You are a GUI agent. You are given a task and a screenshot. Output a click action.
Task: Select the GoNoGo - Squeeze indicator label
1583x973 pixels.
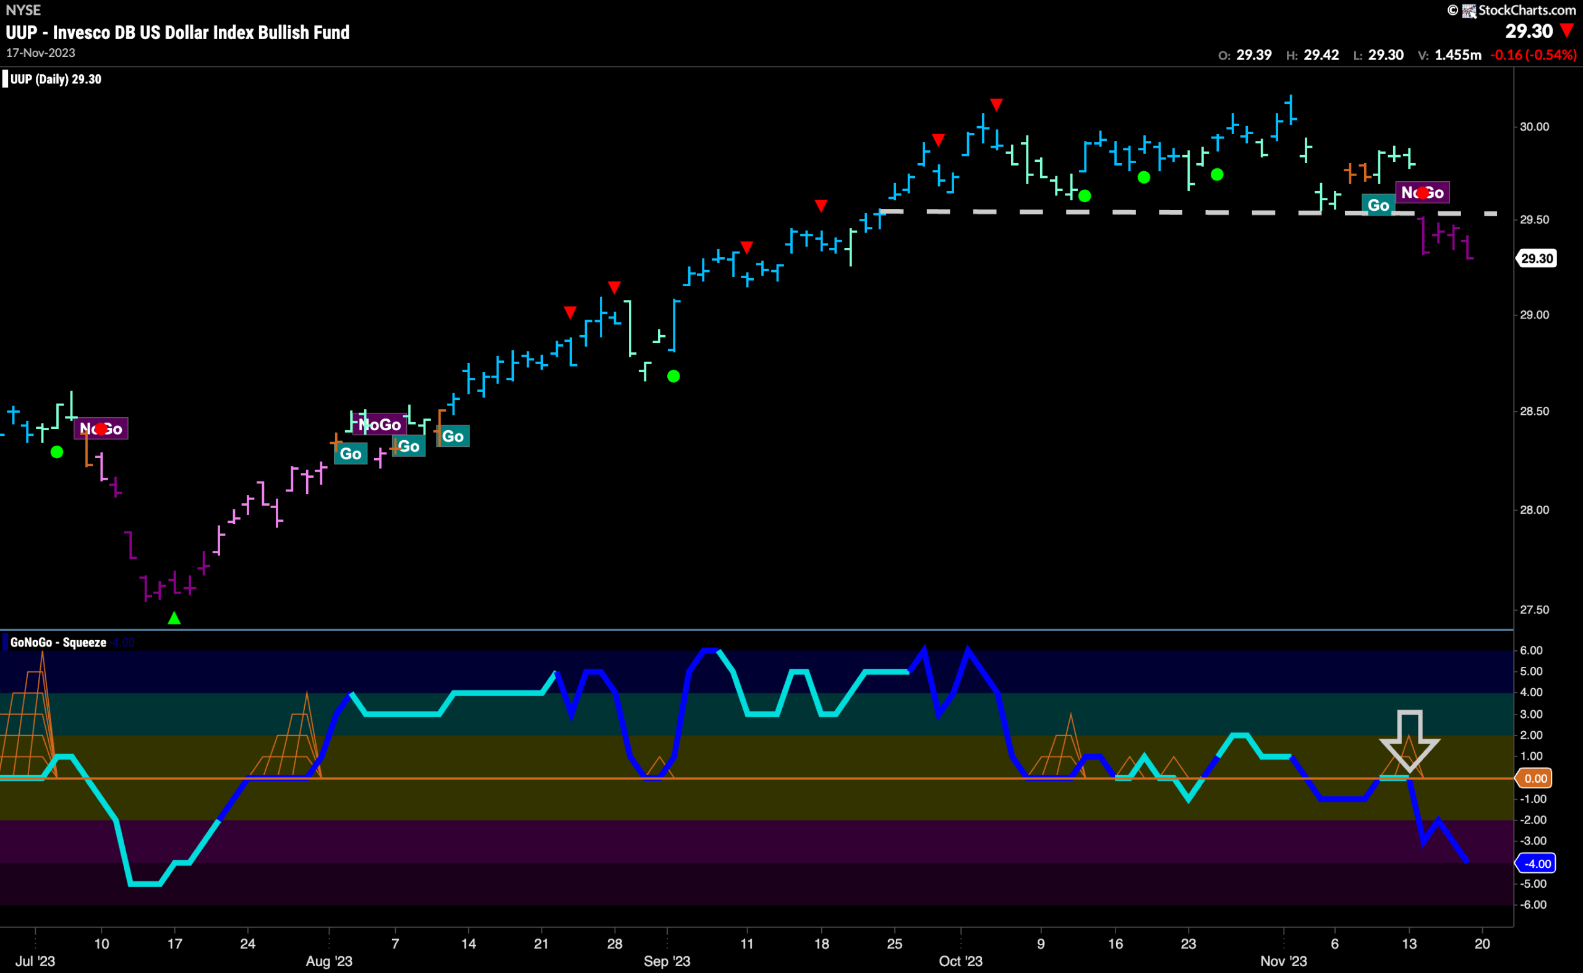click(x=59, y=642)
